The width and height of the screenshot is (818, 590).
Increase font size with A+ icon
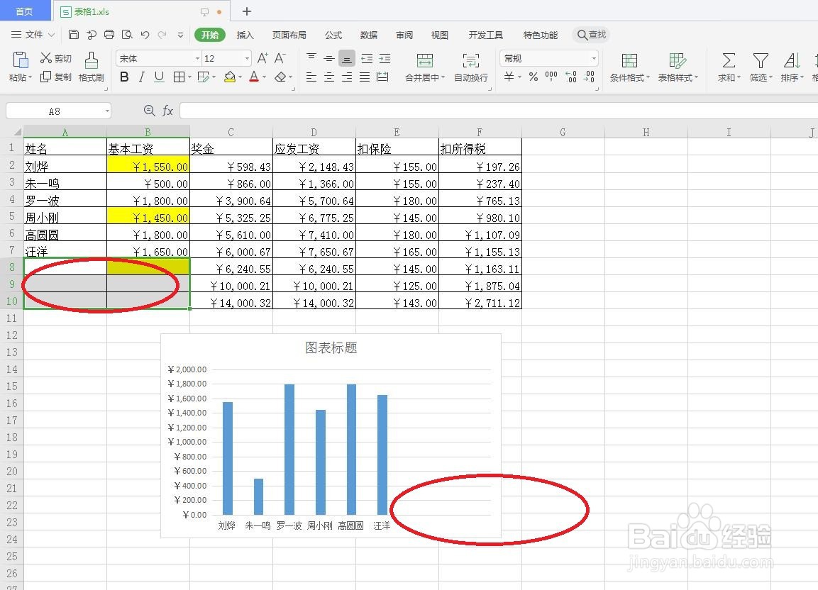[x=262, y=58]
